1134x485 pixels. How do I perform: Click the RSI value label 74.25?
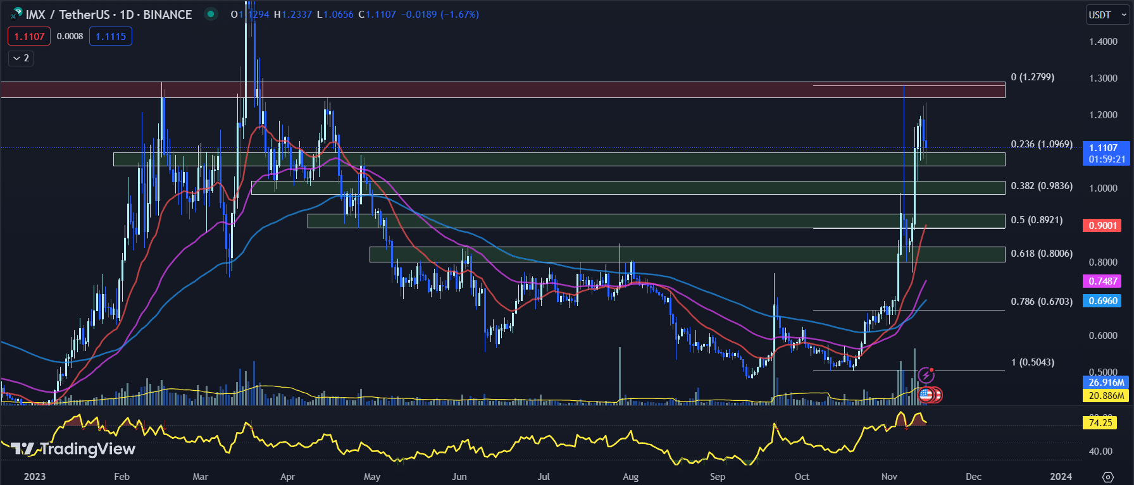pos(1100,423)
